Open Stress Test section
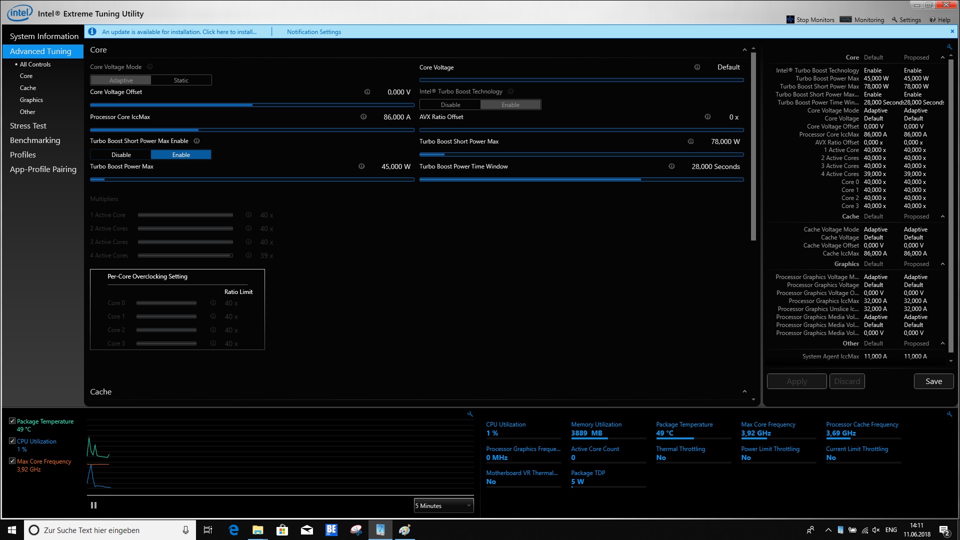Image resolution: width=960 pixels, height=540 pixels. pos(28,126)
